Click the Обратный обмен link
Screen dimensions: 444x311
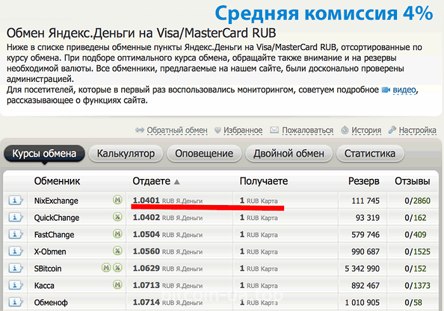(177, 130)
